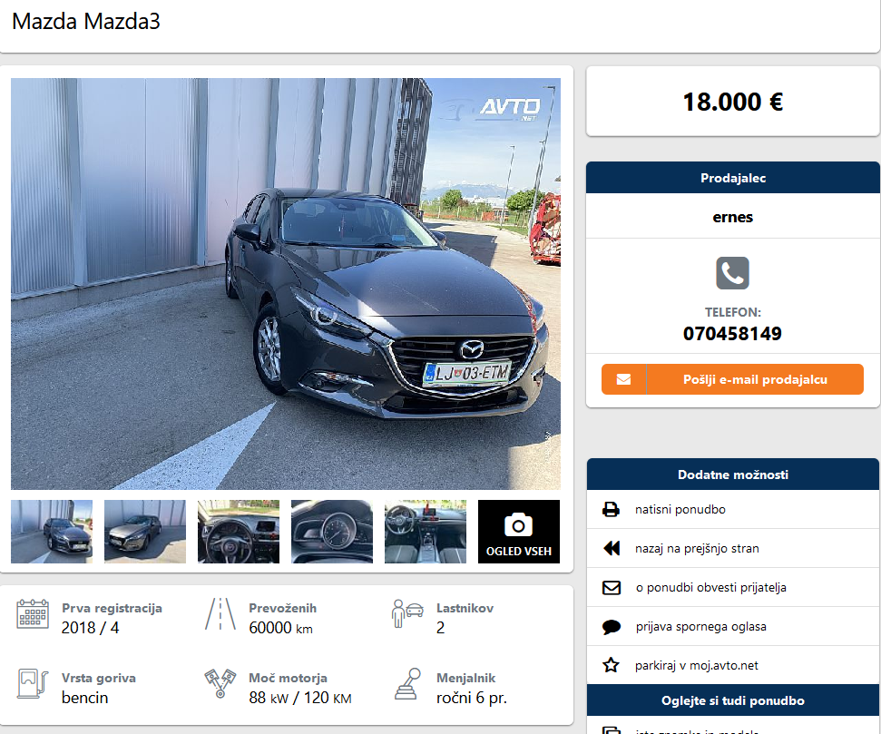View steering wheel interior thumbnail
The height and width of the screenshot is (734, 881).
[239, 532]
